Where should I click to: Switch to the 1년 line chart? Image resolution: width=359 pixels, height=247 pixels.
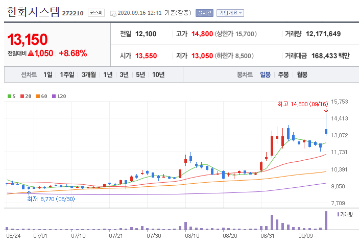coord(108,75)
